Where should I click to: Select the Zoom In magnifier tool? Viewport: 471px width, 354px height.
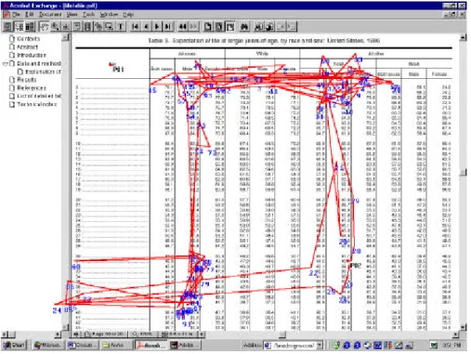click(x=55, y=27)
